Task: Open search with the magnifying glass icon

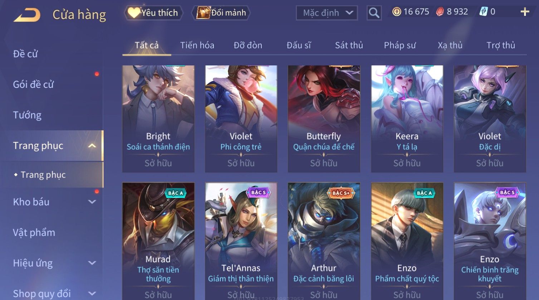Action: coord(374,13)
